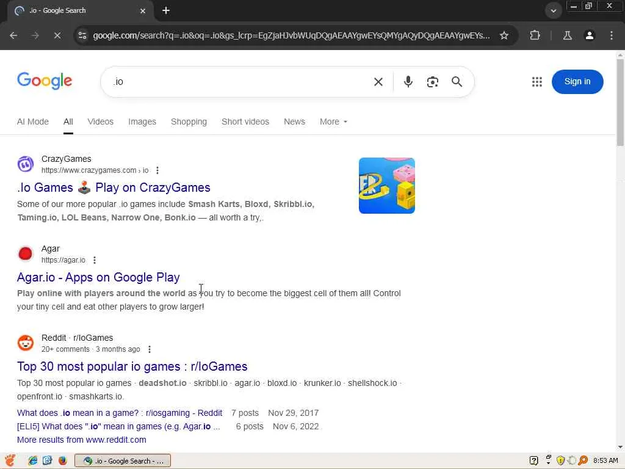Open site information icon in address bar
625x469 pixels.
tap(82, 35)
